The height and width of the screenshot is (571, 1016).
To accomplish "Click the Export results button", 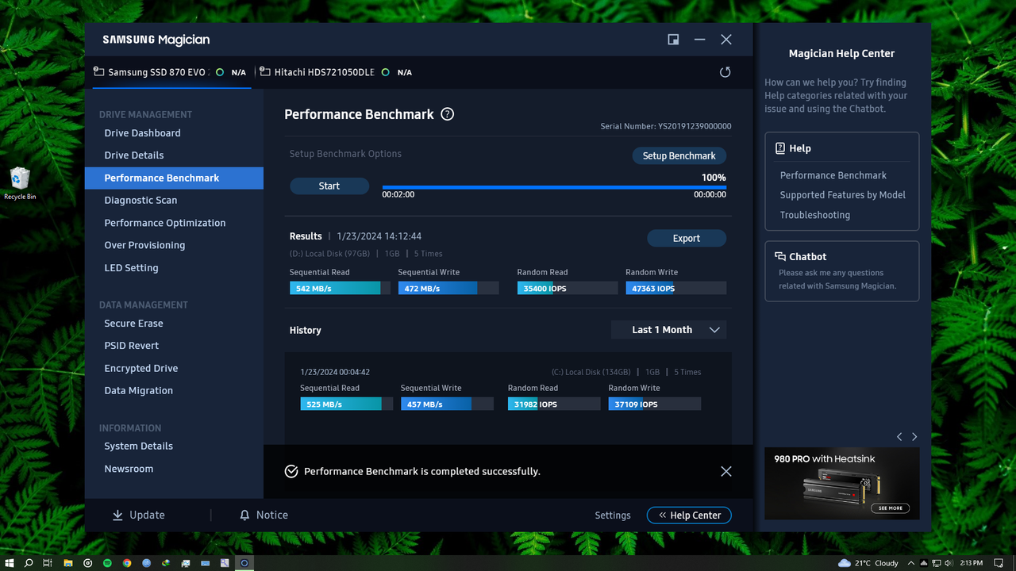I will [x=687, y=238].
